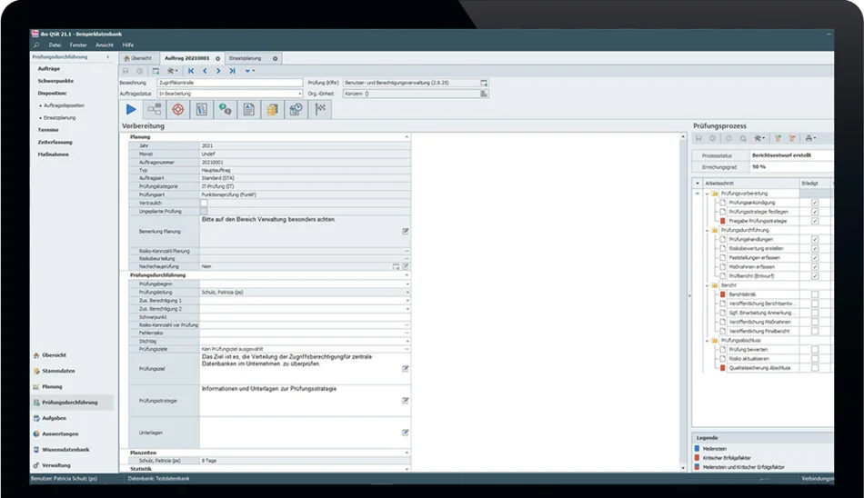Open the Datei menu
864x498 pixels.
point(55,45)
